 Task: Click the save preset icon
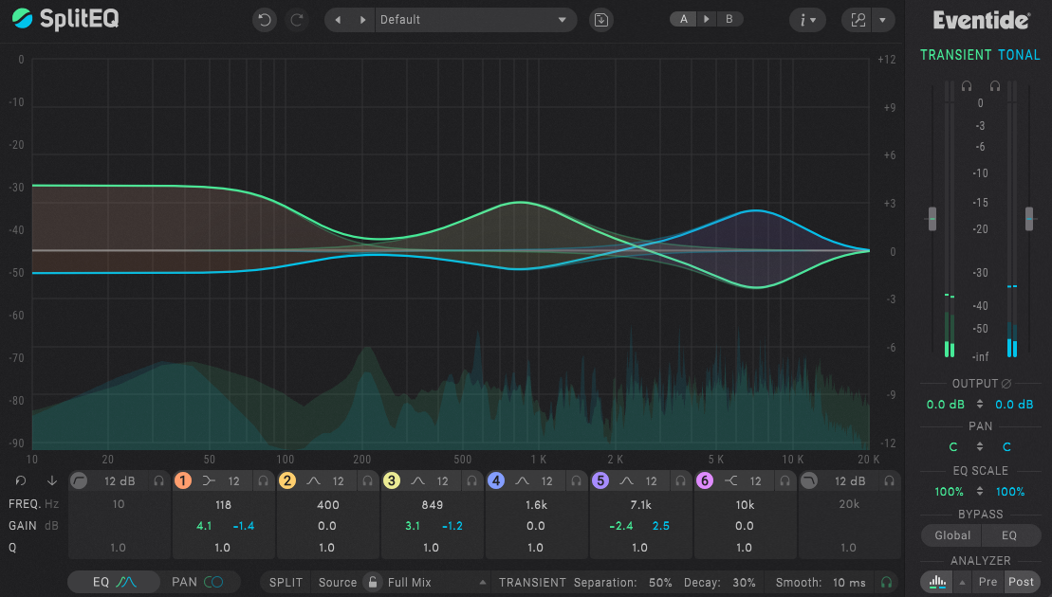click(601, 20)
